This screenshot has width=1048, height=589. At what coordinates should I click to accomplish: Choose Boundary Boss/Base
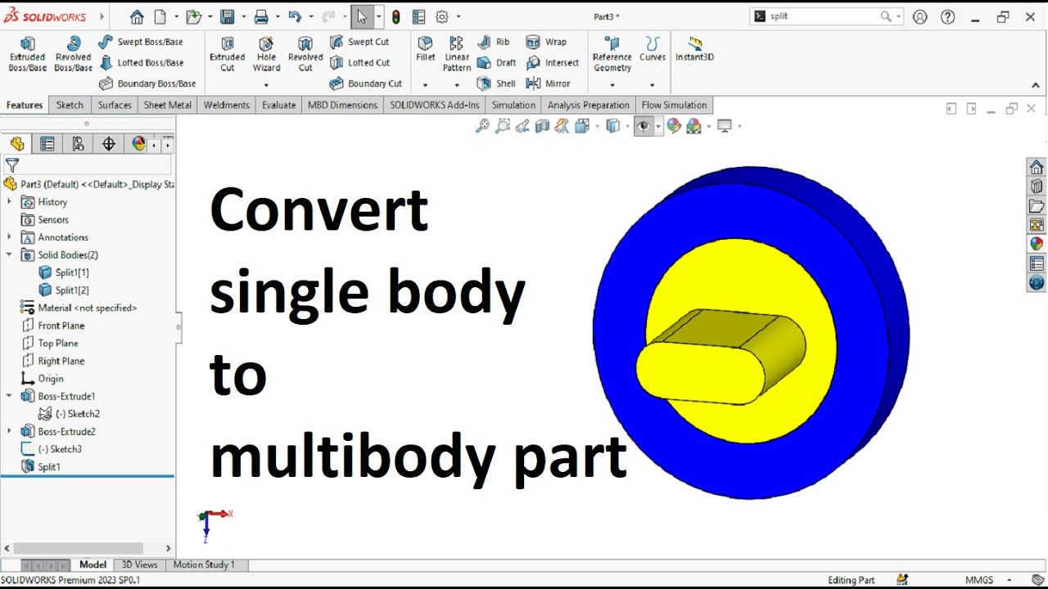point(147,83)
